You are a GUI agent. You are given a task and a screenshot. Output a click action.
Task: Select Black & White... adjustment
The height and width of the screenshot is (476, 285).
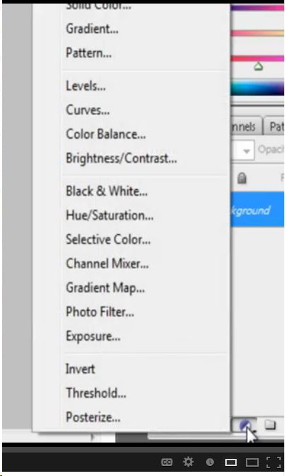click(x=107, y=191)
